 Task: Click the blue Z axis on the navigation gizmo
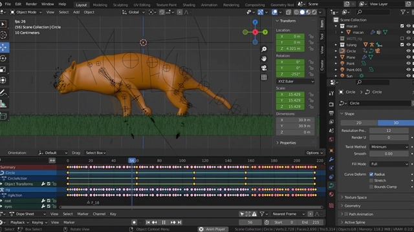[255, 23]
